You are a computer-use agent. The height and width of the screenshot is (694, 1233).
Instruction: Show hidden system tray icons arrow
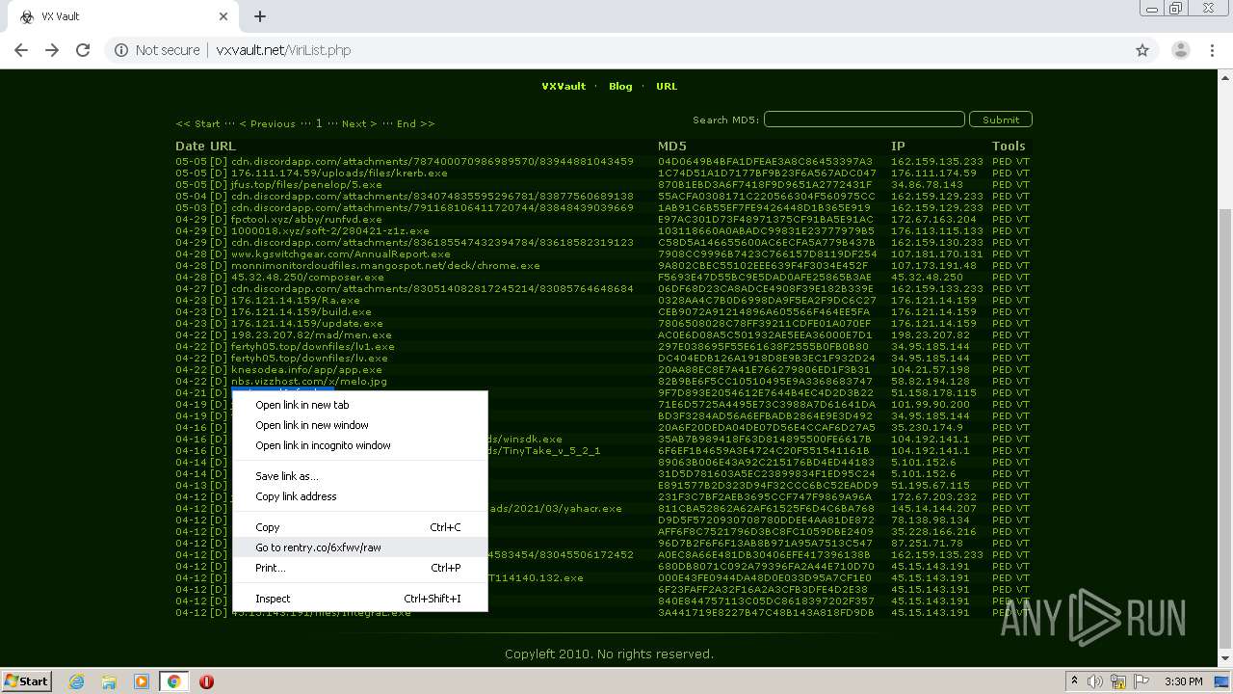coord(1074,681)
